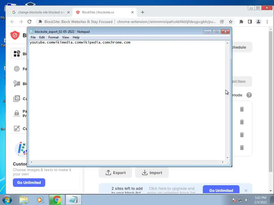
Task: Click the volume speaker tray icon
Action: coord(247,200)
